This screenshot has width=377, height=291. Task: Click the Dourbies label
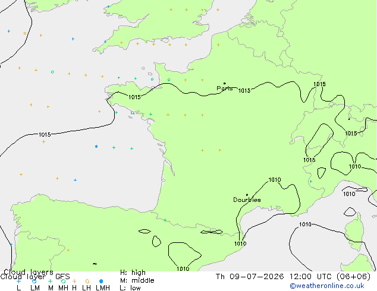click(247, 200)
